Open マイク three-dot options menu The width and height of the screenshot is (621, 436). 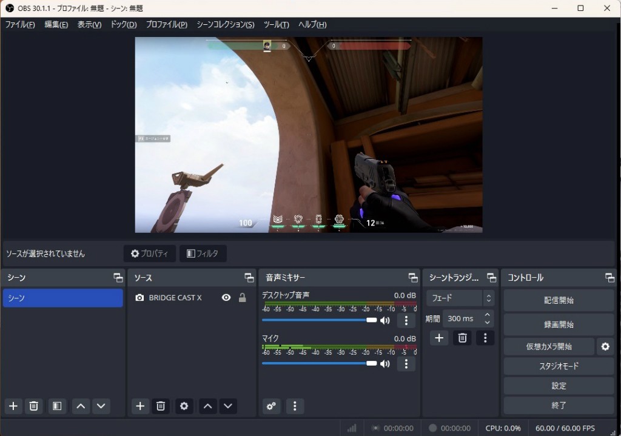(406, 364)
